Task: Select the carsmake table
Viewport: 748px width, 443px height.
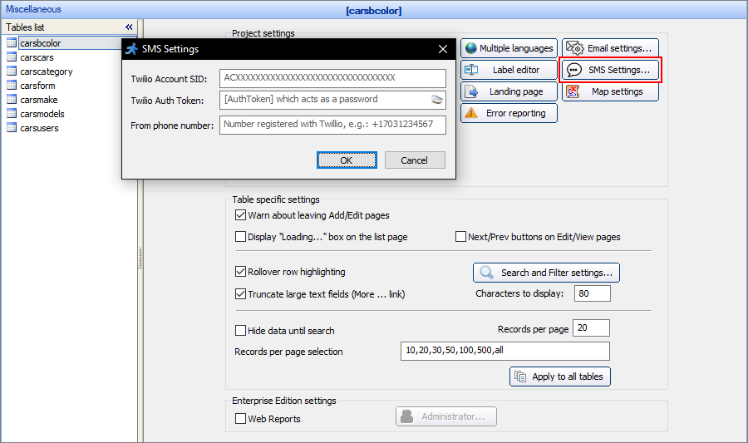Action: click(38, 100)
